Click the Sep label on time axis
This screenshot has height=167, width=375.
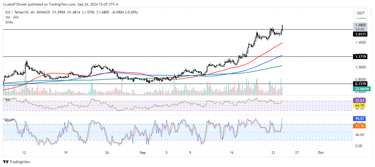(143, 152)
